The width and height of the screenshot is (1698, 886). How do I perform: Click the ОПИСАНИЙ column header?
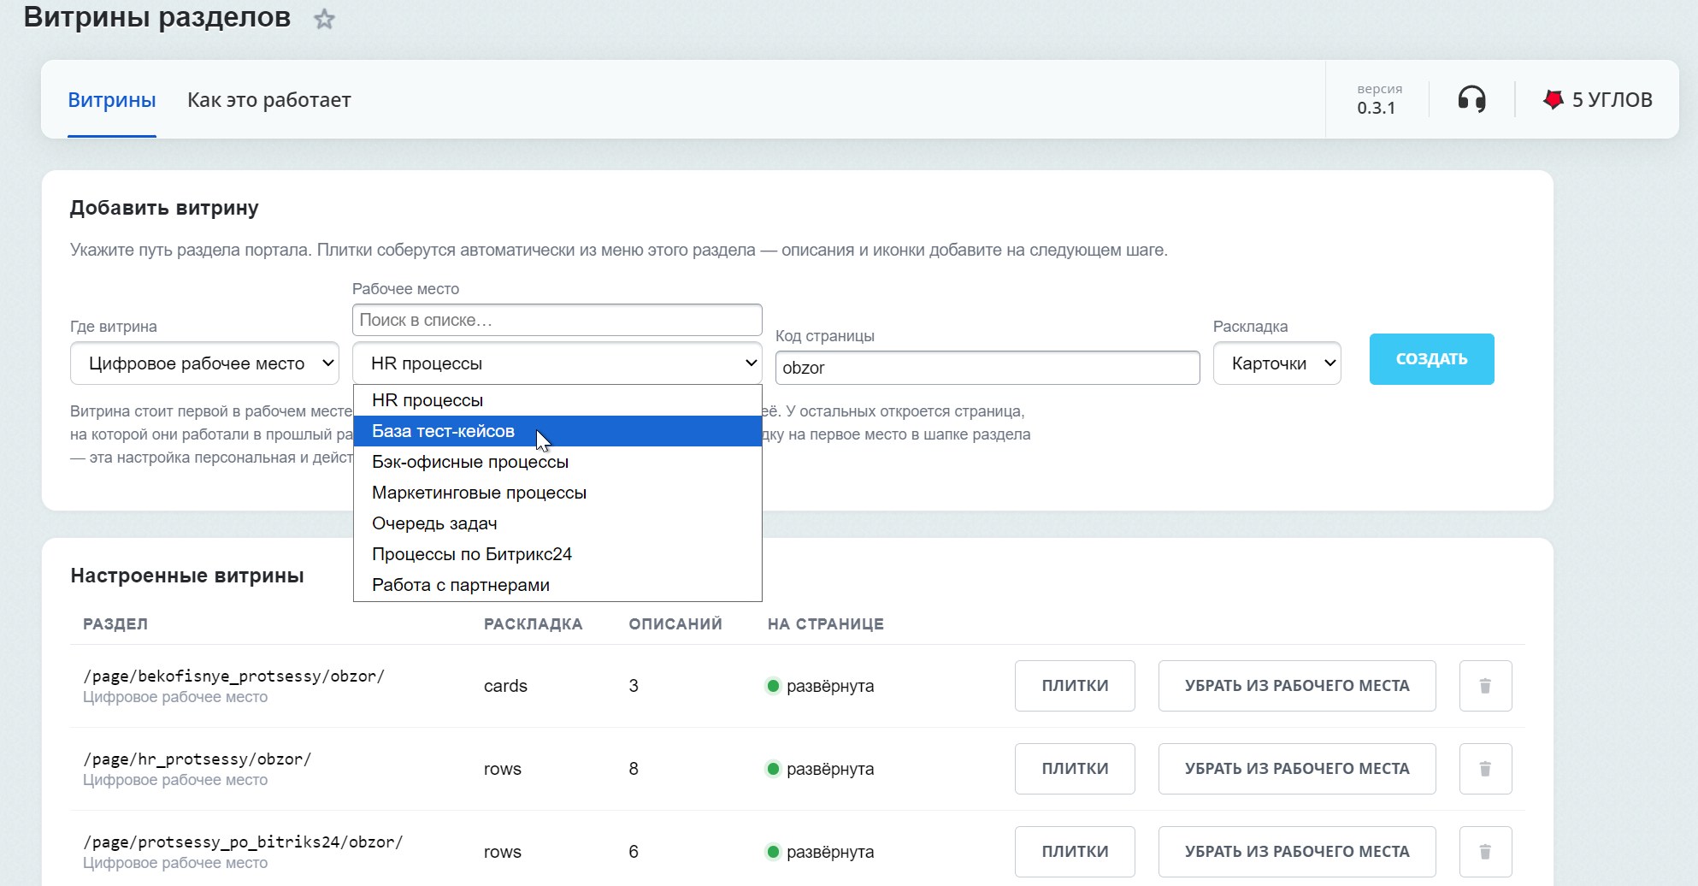coord(675,623)
